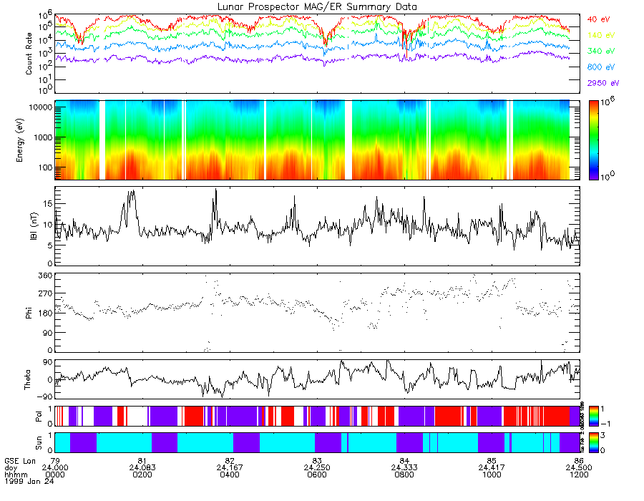The width and height of the screenshot is (644, 501).
Task: Click the 'Phi' axis label
Action: [29, 313]
